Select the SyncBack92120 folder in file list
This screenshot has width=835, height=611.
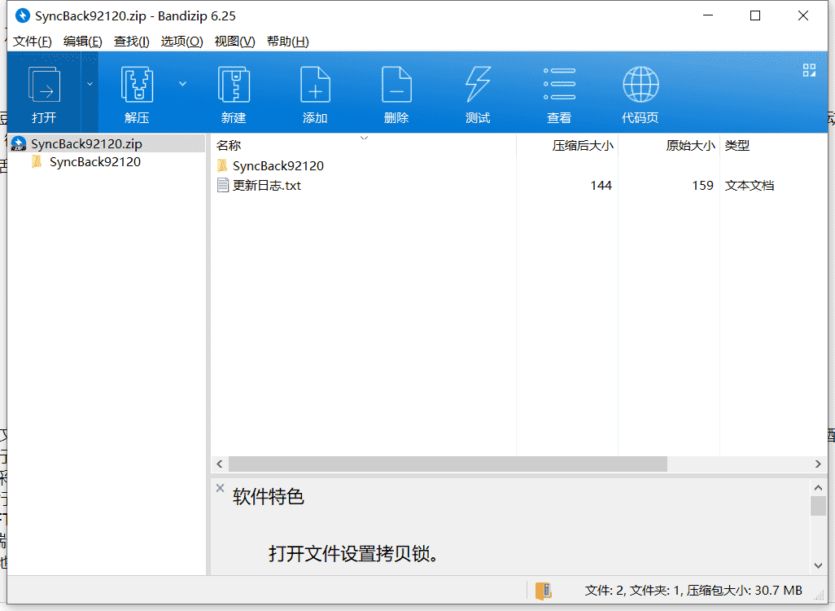[278, 166]
